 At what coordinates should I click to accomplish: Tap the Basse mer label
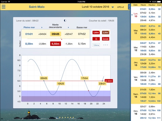click(82, 27)
